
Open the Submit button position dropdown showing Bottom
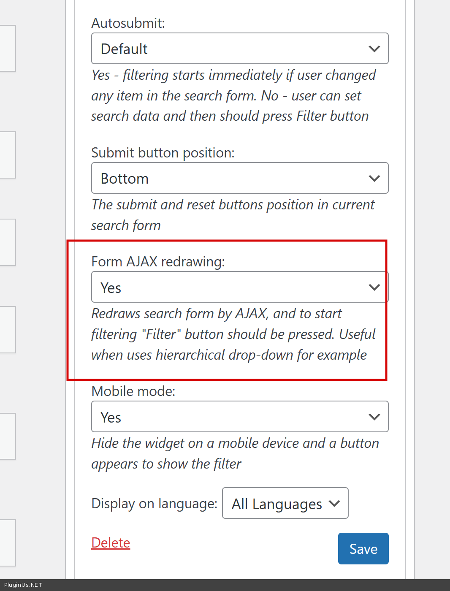coord(228,179)
